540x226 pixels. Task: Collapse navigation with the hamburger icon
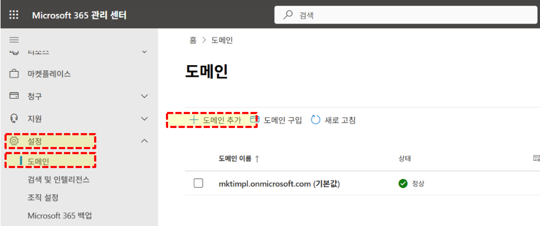pos(14,40)
